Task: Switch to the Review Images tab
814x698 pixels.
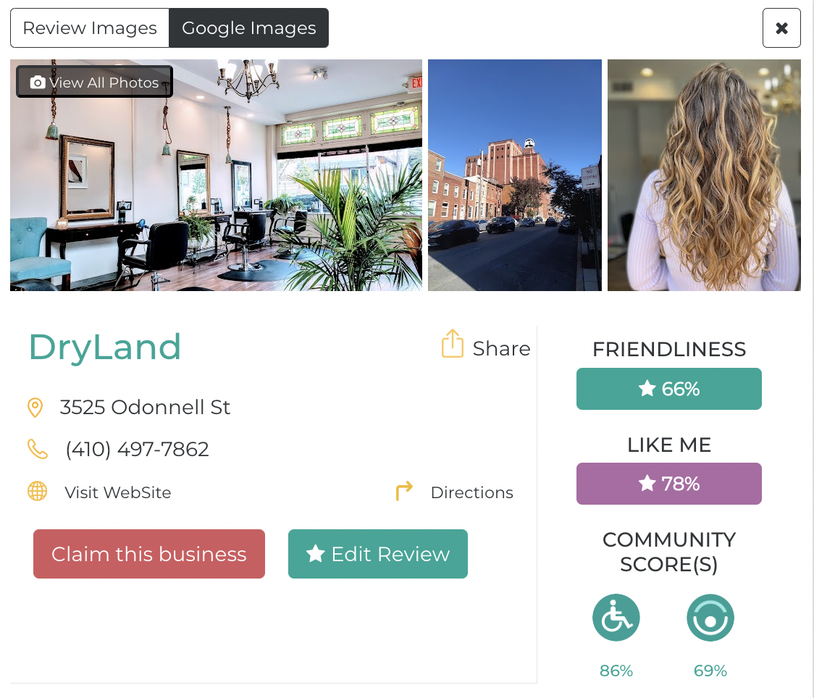Action: [x=90, y=28]
